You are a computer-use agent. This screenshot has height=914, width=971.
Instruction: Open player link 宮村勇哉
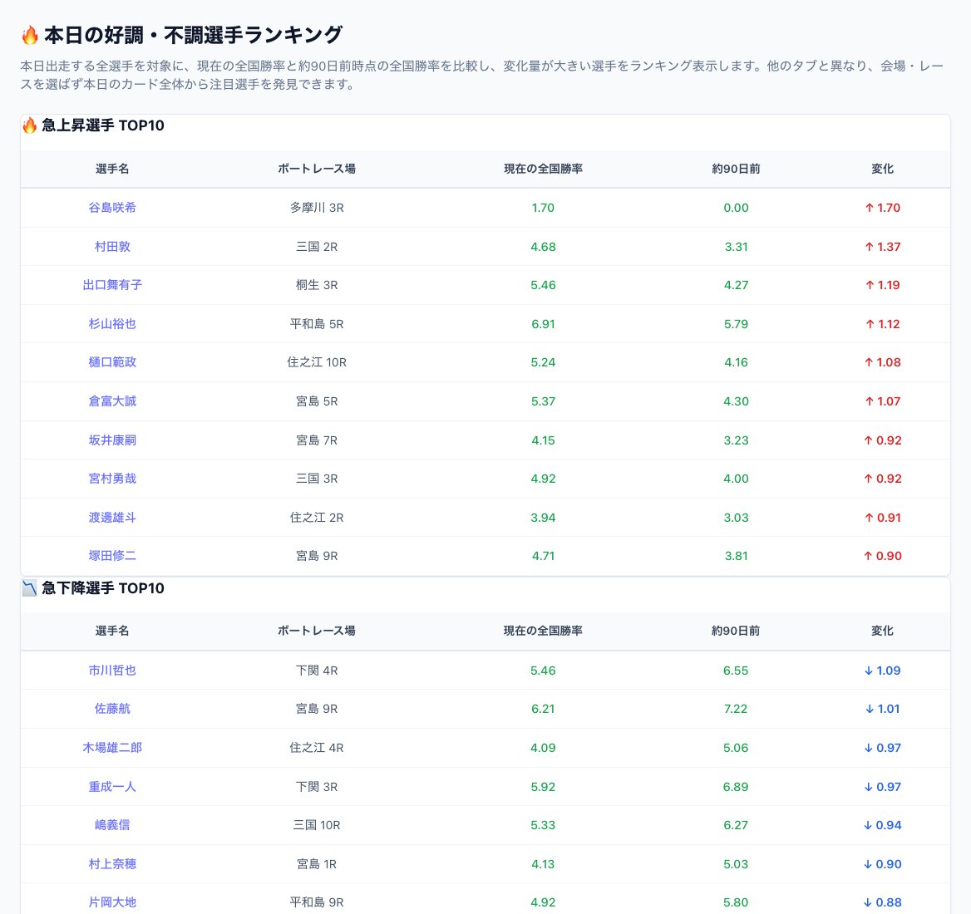(x=112, y=479)
